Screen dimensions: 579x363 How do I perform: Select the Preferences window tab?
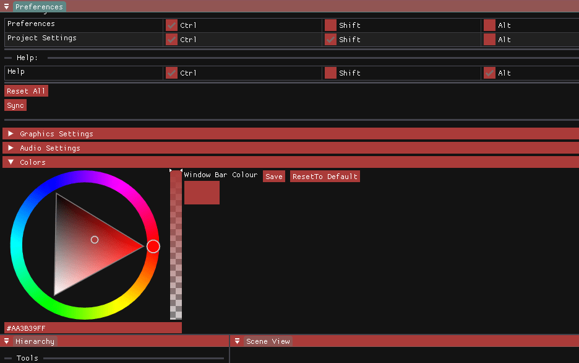40,7
